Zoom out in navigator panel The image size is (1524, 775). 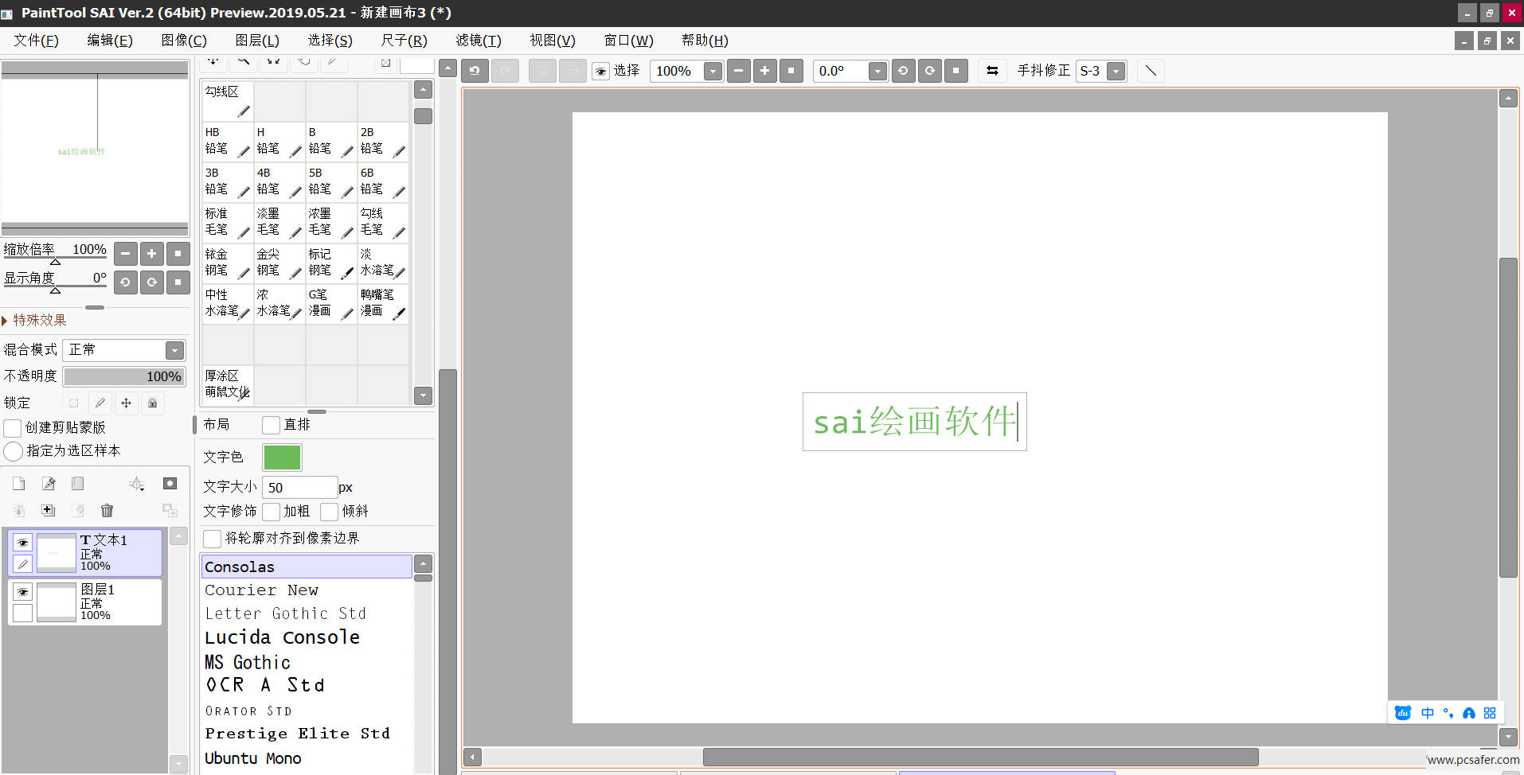[126, 254]
